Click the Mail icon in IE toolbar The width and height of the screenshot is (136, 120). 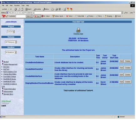(53, 9)
